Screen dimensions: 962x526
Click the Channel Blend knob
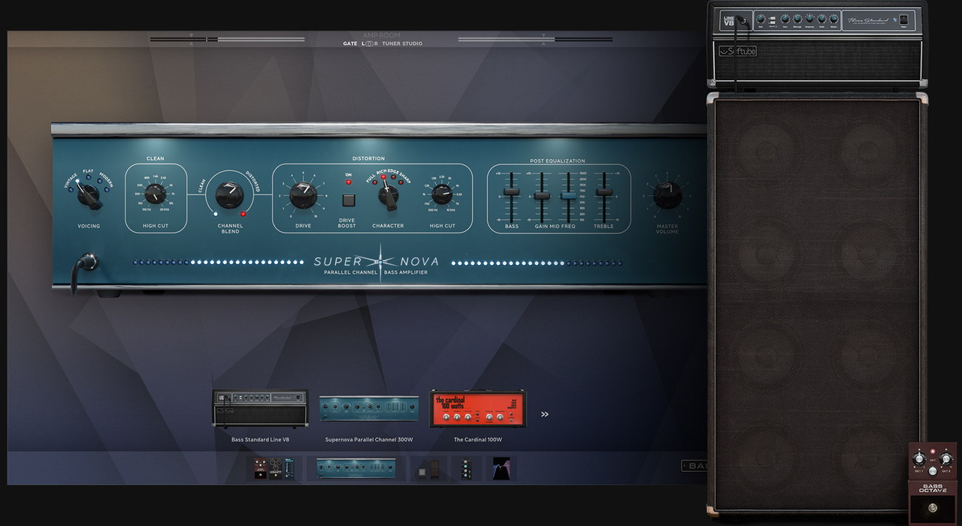229,195
